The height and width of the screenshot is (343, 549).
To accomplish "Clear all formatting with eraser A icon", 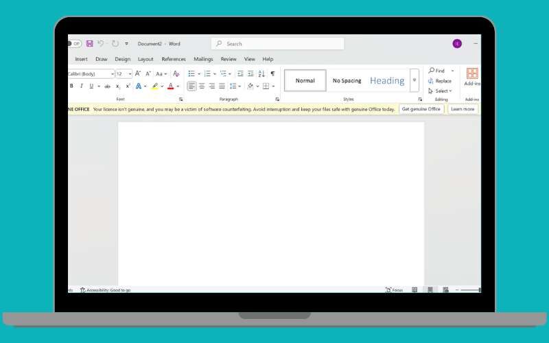I will click(x=176, y=73).
